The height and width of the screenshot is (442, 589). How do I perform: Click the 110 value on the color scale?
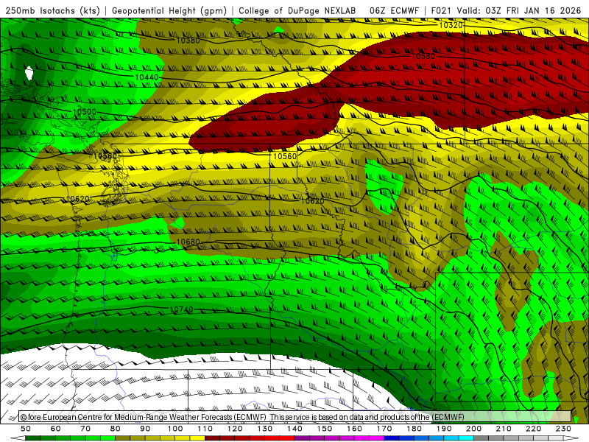point(205,429)
